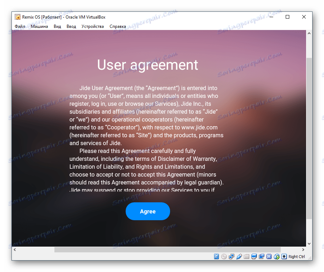Click the mouse integration status icon
This screenshot has width=324, height=272.
[x=277, y=257]
